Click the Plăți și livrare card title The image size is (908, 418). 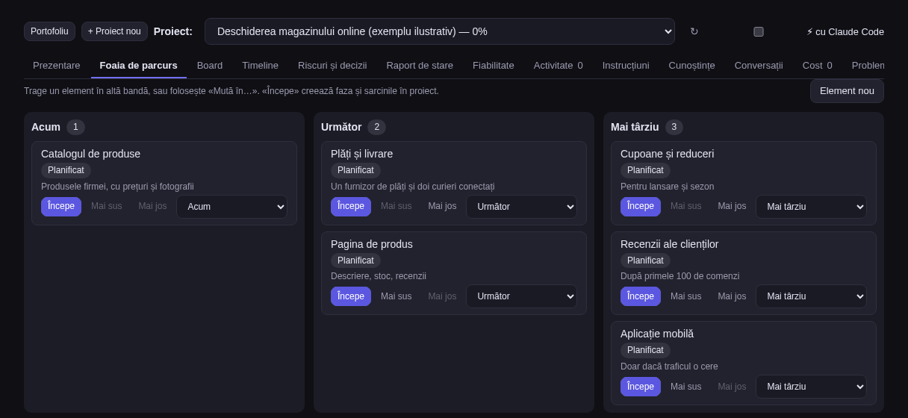click(x=361, y=154)
